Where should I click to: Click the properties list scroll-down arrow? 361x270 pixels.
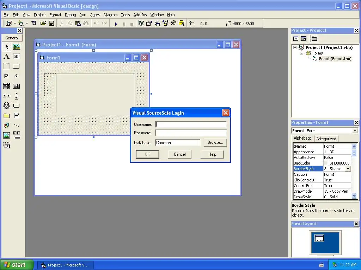tap(354, 196)
